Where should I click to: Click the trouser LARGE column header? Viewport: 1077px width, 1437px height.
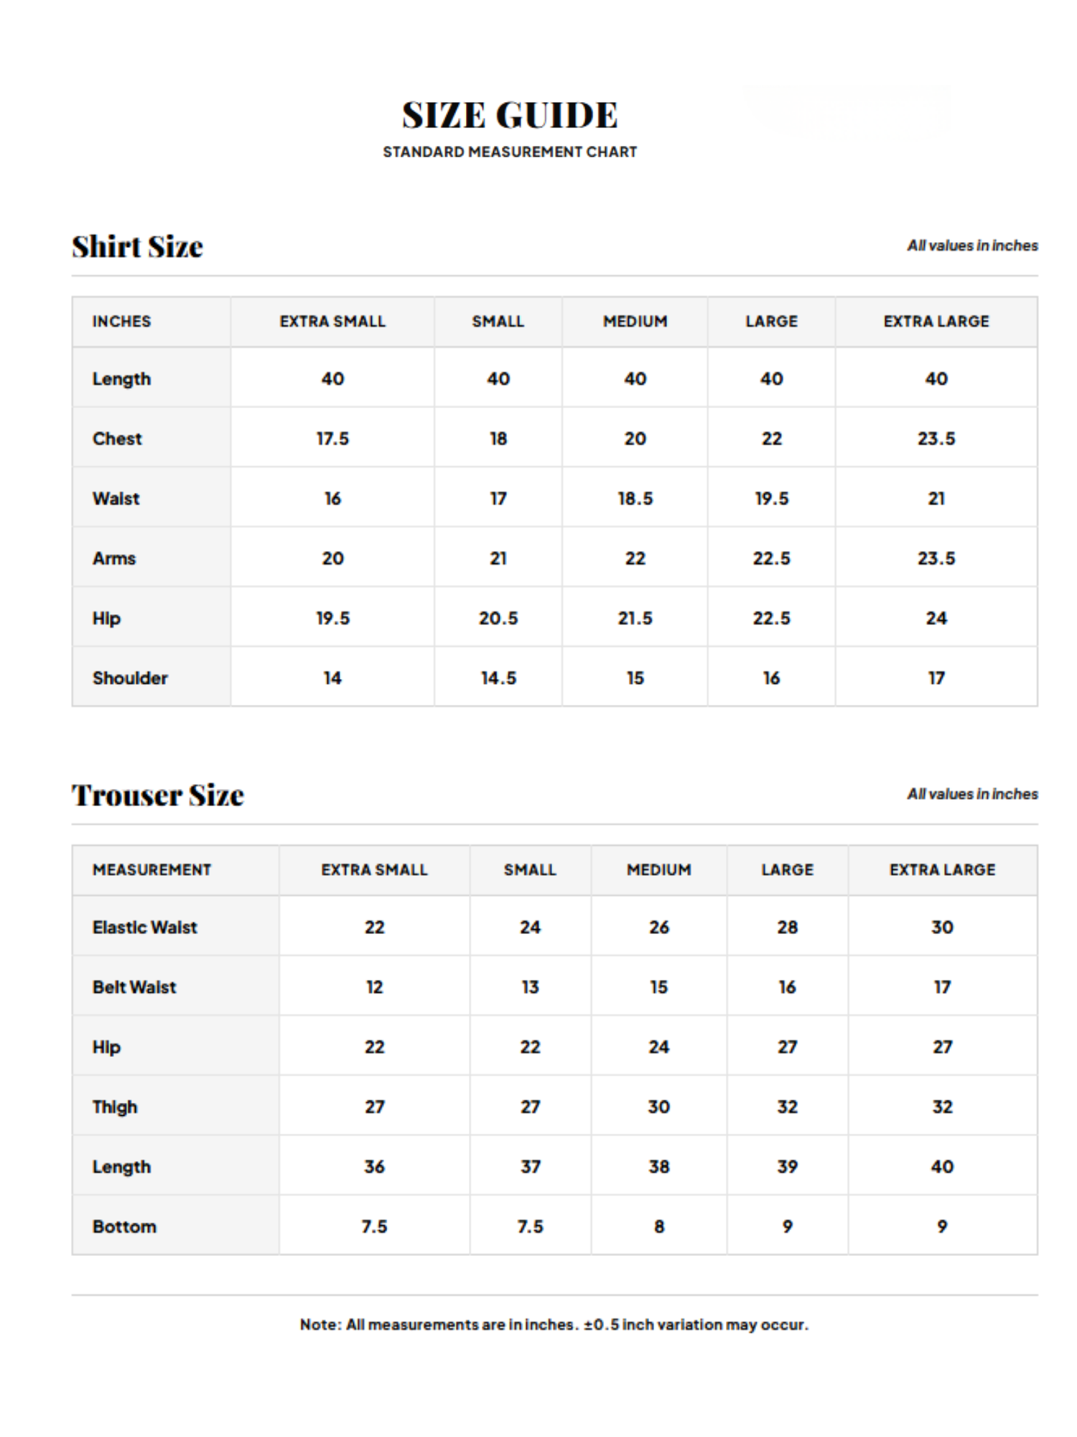[787, 869]
